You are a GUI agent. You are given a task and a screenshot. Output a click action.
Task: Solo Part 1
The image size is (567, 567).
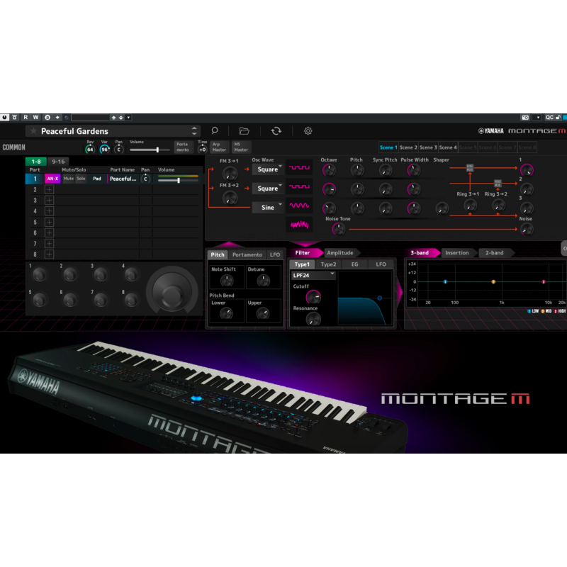click(x=81, y=179)
